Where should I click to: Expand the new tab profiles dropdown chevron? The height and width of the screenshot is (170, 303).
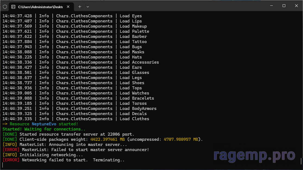(88, 6)
